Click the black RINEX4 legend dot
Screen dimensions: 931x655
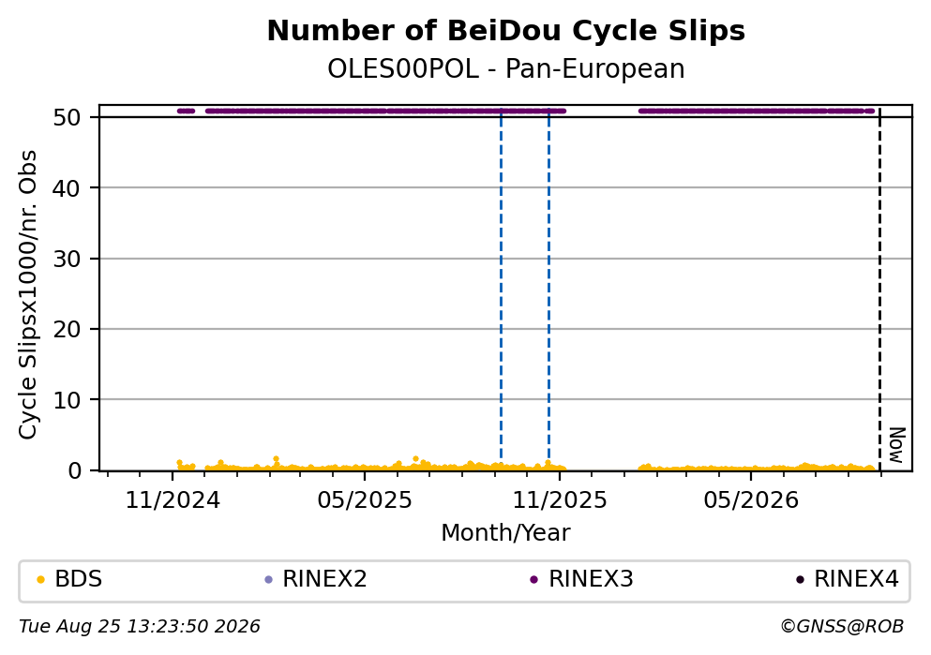click(x=800, y=580)
